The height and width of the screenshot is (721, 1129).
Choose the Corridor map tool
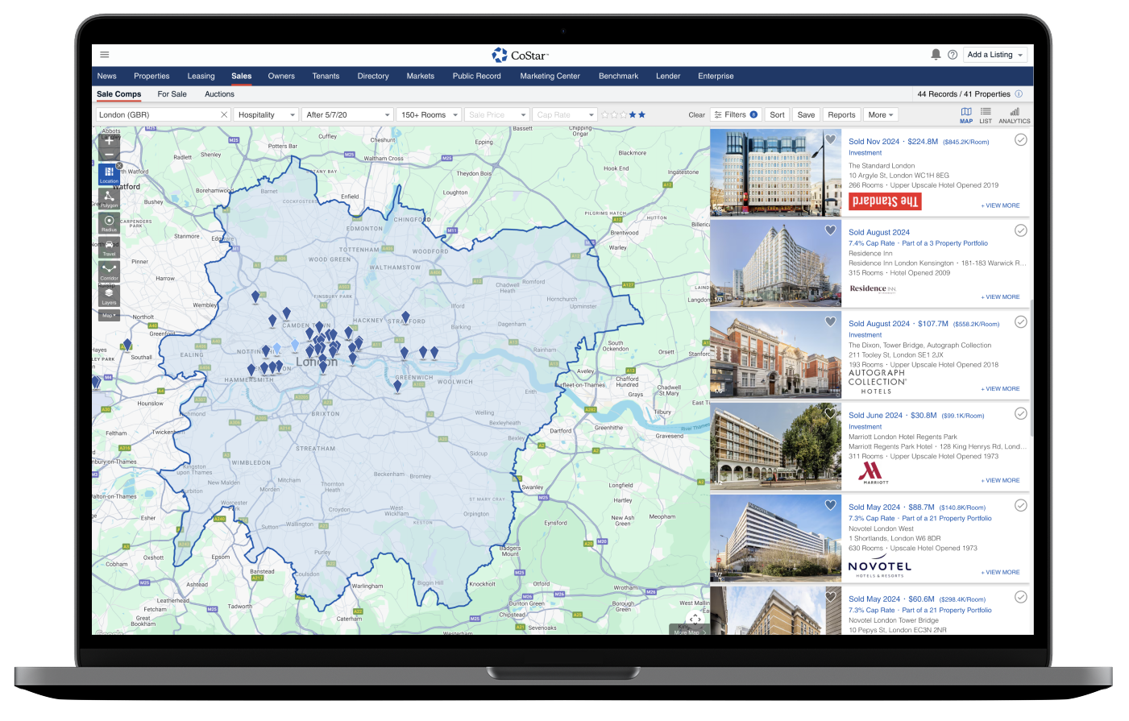[109, 271]
